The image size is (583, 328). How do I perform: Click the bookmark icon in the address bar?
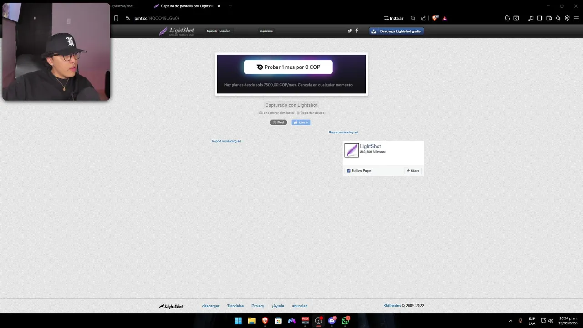click(116, 18)
